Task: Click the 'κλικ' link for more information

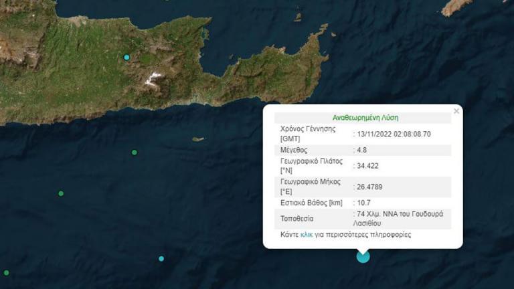Action: click(x=307, y=235)
